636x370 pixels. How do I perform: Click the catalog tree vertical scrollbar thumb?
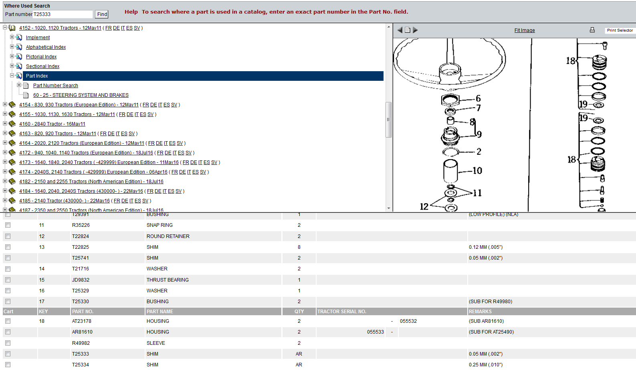coord(388,120)
